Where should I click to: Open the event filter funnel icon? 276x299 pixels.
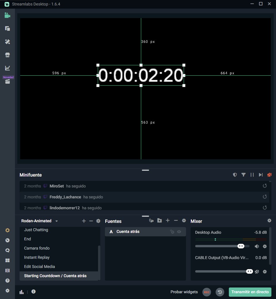[x=244, y=175]
